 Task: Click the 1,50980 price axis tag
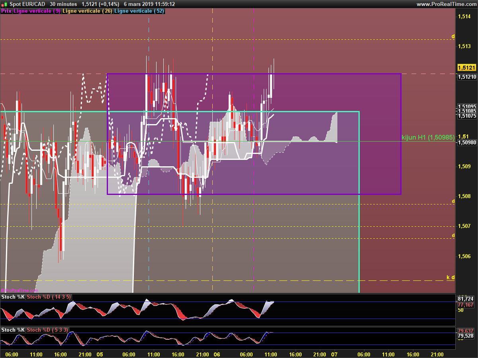[467, 142]
